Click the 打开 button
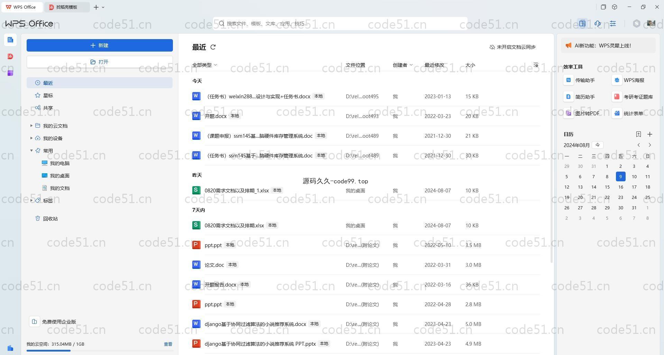The image size is (664, 355). [x=100, y=62]
